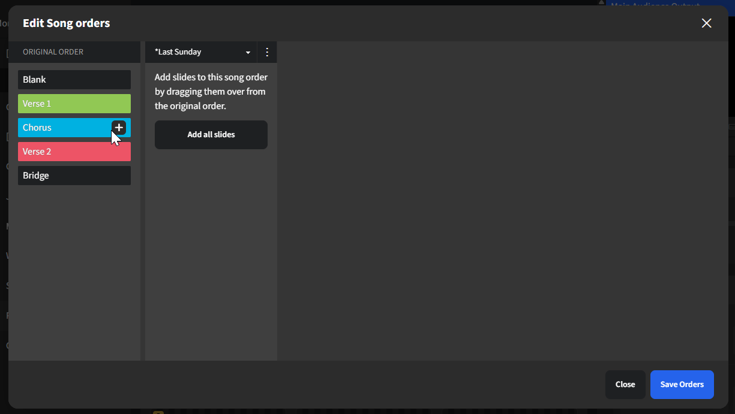Click Main Audience Output in the background
Image resolution: width=735 pixels, height=414 pixels.
click(x=655, y=5)
